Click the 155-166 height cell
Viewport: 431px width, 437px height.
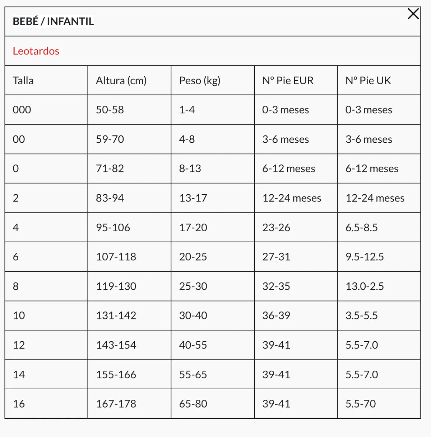[x=116, y=375]
